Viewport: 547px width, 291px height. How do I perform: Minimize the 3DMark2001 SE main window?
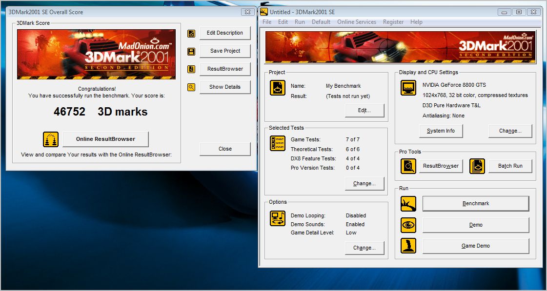504,12
